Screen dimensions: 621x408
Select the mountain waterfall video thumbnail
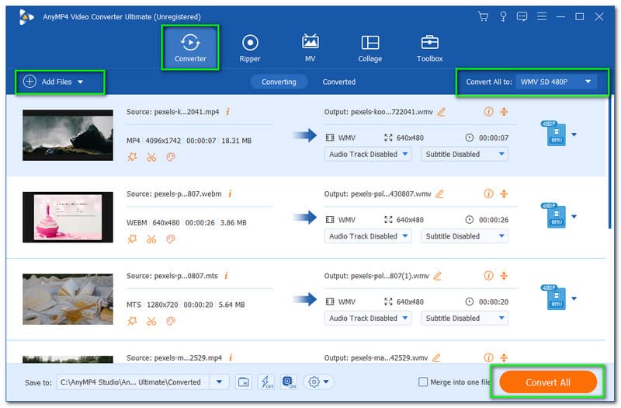[68, 135]
